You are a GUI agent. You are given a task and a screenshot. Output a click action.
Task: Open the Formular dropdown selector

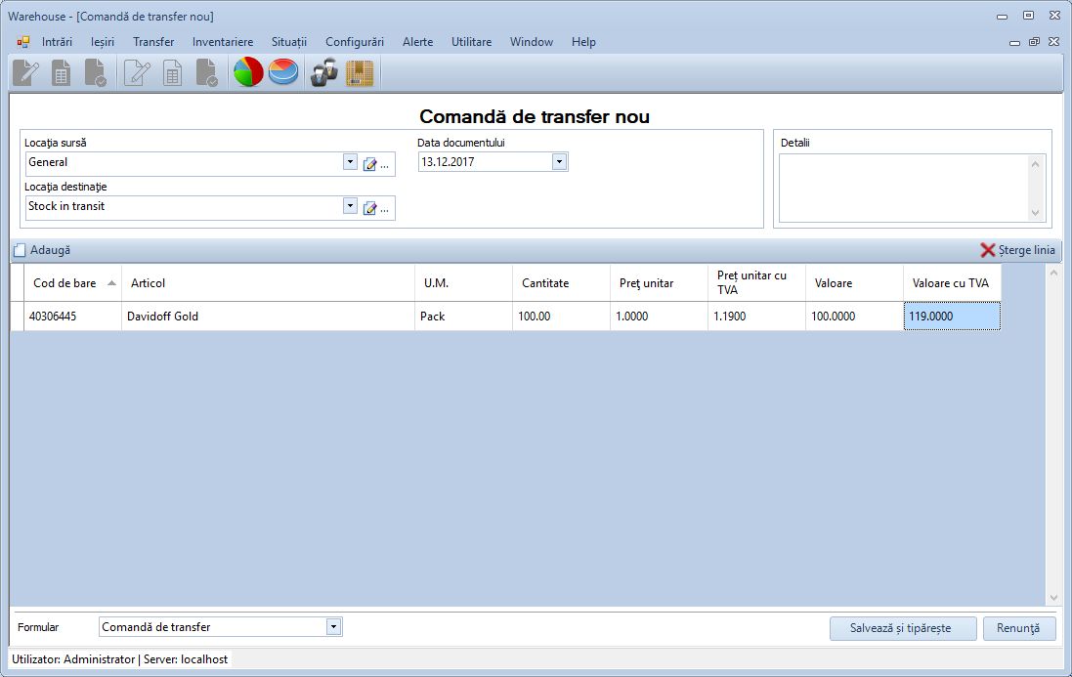pyautogui.click(x=334, y=626)
